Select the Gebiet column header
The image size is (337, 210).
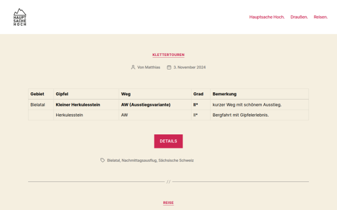click(x=41, y=94)
